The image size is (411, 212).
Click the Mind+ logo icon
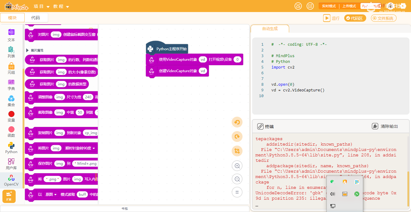[x=17, y=6]
